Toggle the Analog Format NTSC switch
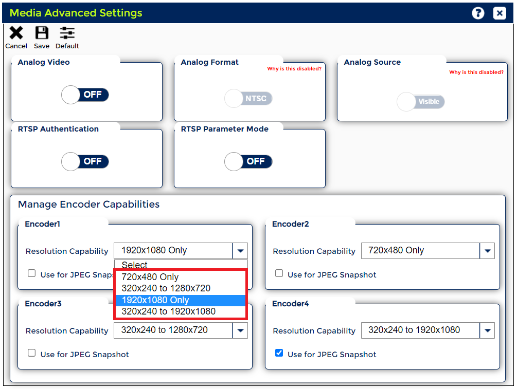Screen dimensions: 517x389 click(x=248, y=99)
